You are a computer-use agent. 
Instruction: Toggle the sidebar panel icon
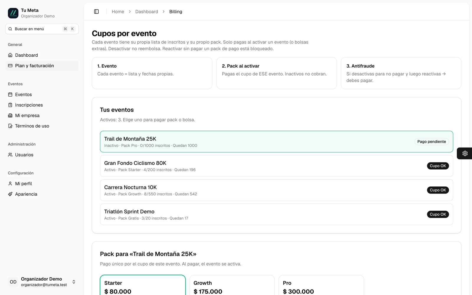[x=96, y=12]
